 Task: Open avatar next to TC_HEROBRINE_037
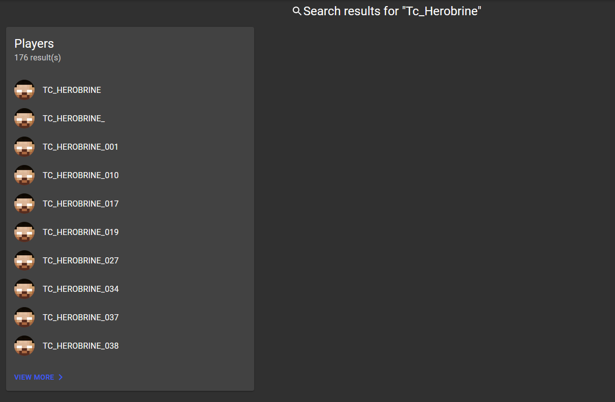[24, 317]
